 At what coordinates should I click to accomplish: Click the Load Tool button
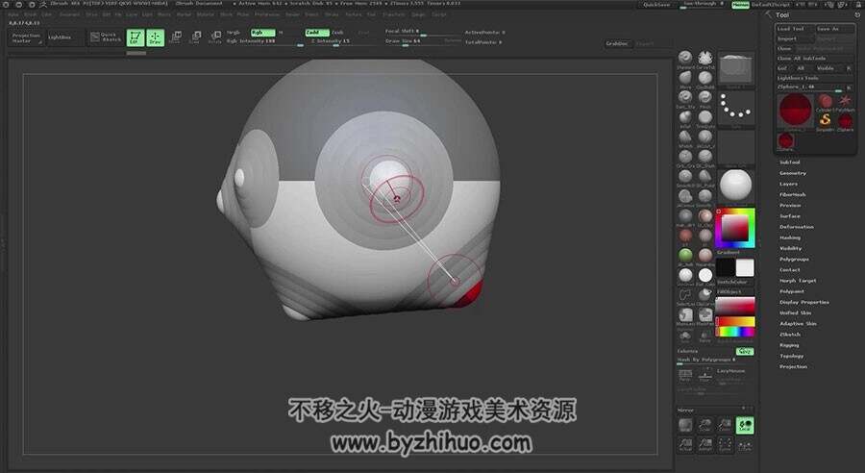[x=795, y=29]
